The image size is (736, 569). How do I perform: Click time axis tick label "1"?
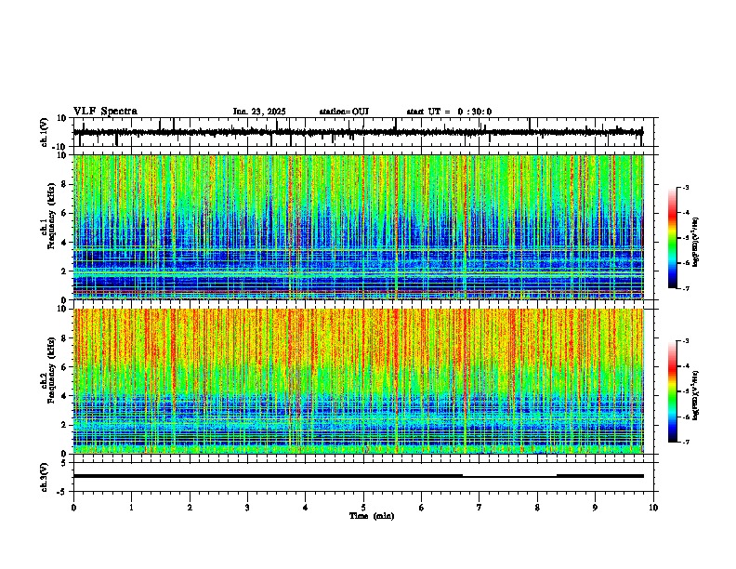point(131,508)
